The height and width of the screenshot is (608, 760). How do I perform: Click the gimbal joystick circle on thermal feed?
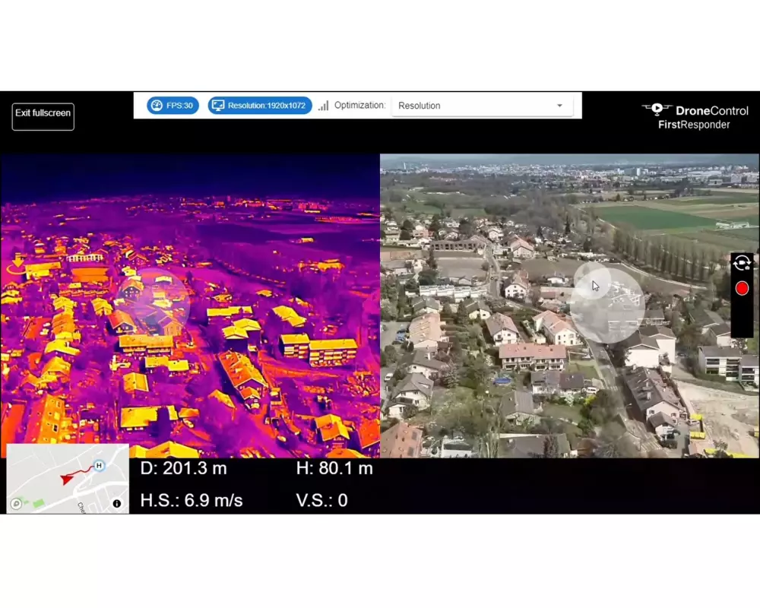click(154, 302)
